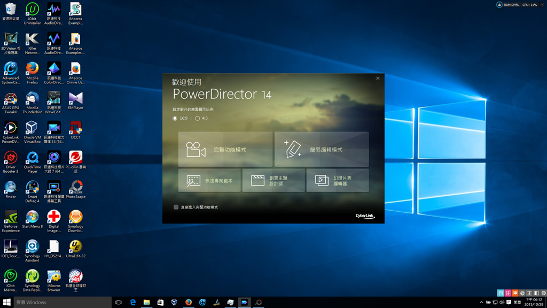Select the Digital Image desktop shortcut
The height and width of the screenshot is (308, 547).
click(x=54, y=221)
